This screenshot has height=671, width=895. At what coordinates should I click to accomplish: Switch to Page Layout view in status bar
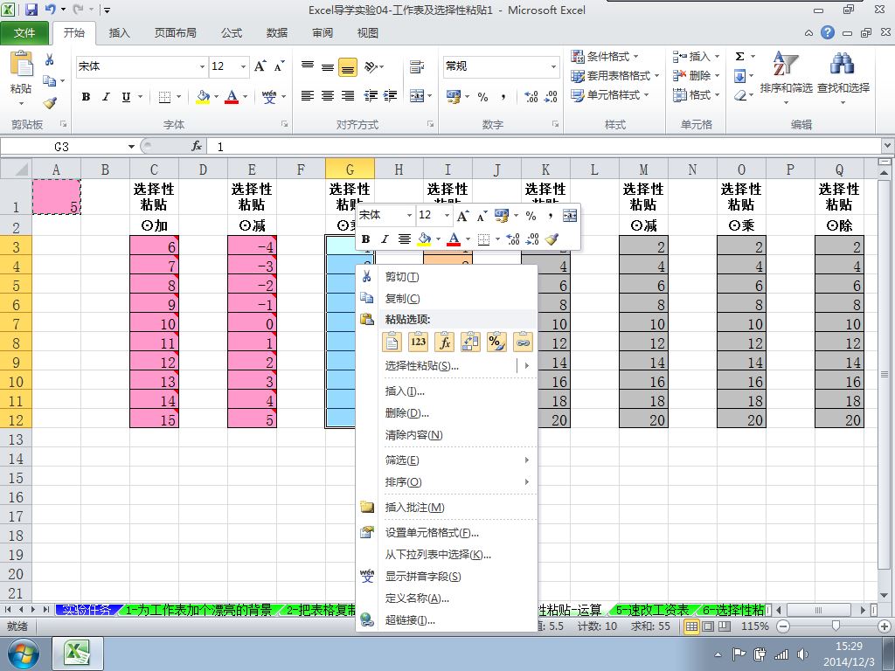click(708, 626)
